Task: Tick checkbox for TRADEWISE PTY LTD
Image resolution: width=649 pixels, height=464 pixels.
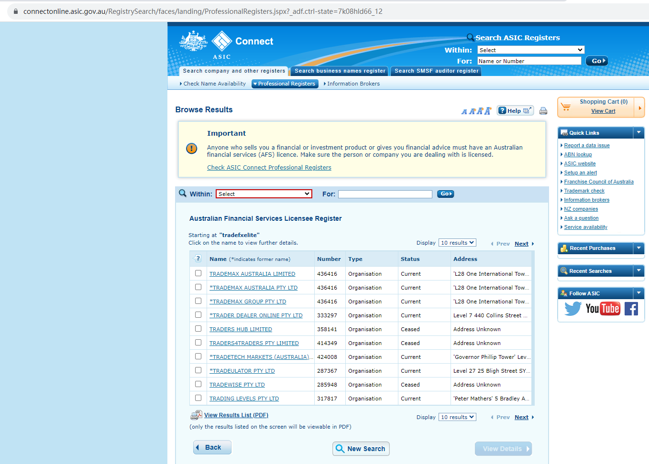Action: click(198, 384)
